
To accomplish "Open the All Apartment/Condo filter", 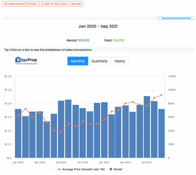I will [20, 4].
